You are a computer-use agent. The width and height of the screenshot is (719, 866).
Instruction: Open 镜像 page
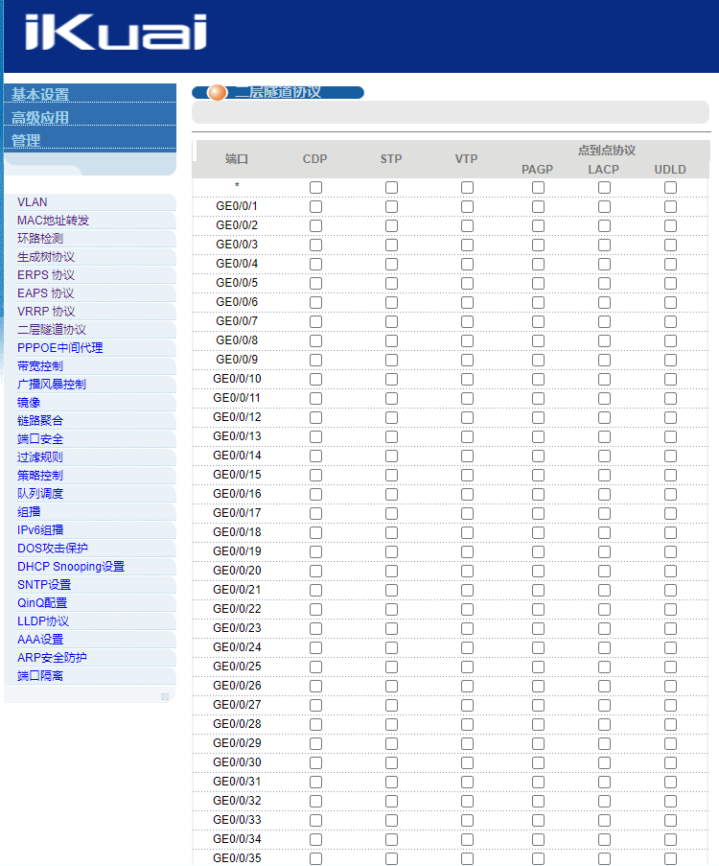(29, 403)
